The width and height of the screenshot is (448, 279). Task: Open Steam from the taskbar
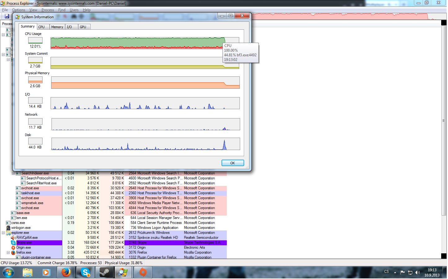point(105,273)
